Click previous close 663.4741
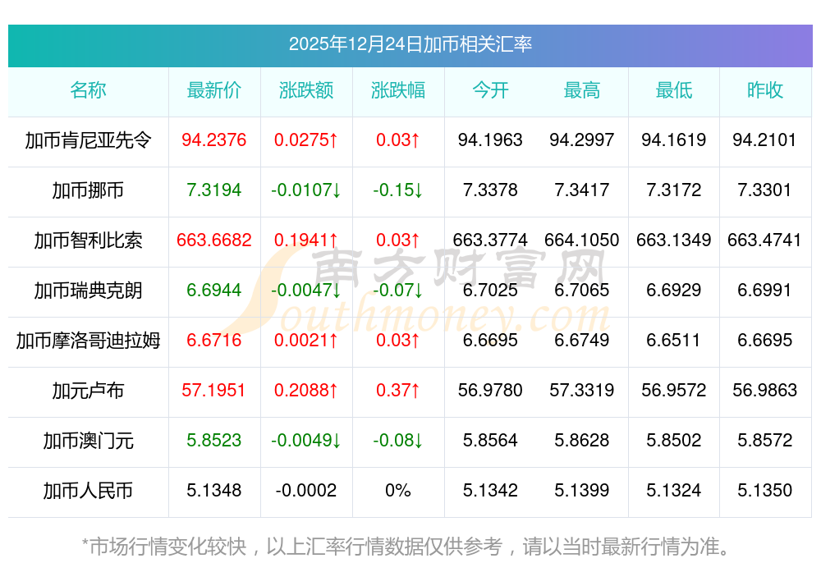821x572 pixels. 765,240
